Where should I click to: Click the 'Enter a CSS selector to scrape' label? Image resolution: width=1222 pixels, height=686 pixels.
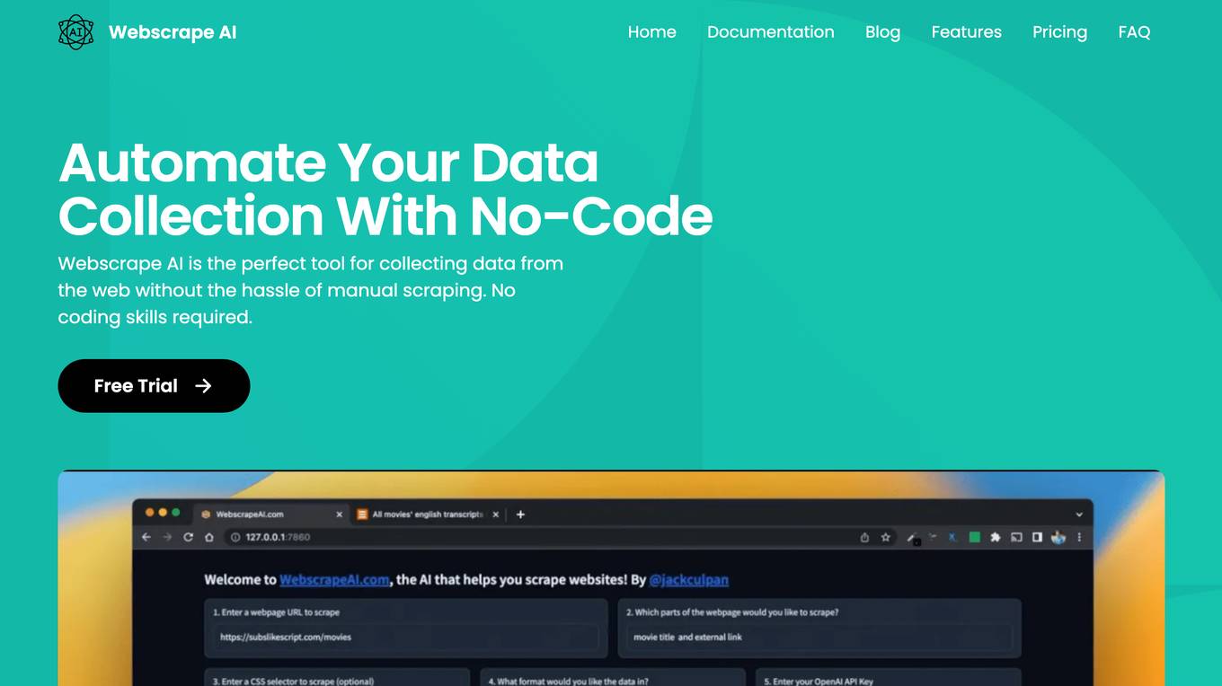(293, 682)
